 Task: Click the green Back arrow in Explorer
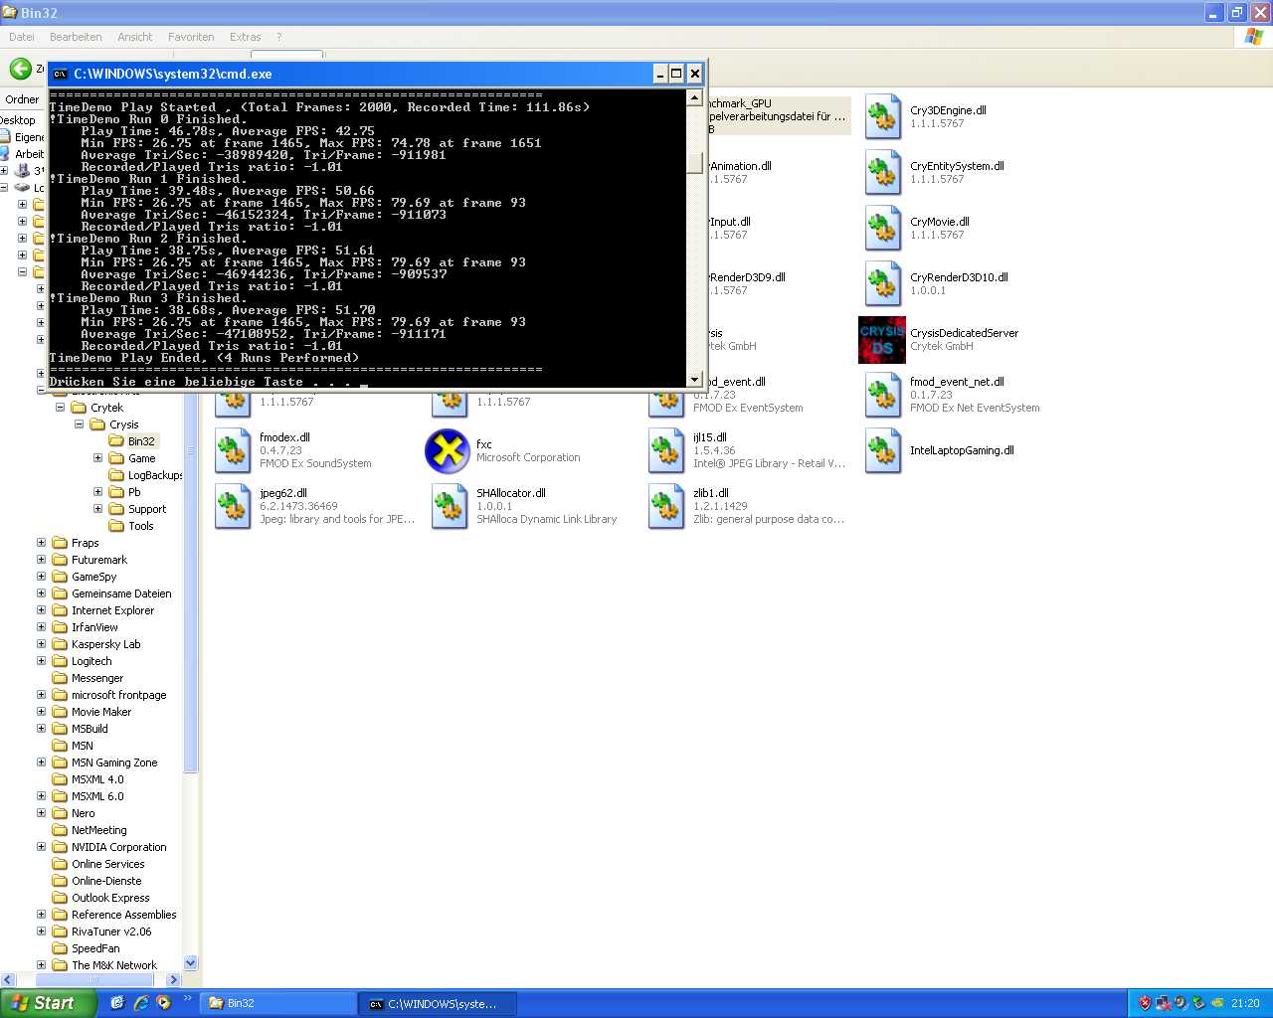coord(20,69)
